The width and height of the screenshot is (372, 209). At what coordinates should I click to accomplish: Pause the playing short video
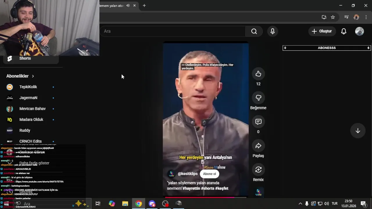pos(205,119)
